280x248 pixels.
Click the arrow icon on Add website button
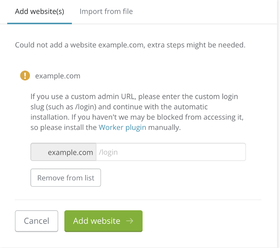pyautogui.click(x=130, y=221)
